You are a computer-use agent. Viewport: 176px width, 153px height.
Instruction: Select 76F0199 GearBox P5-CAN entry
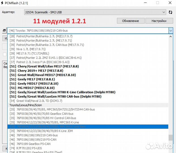[x=88, y=144]
